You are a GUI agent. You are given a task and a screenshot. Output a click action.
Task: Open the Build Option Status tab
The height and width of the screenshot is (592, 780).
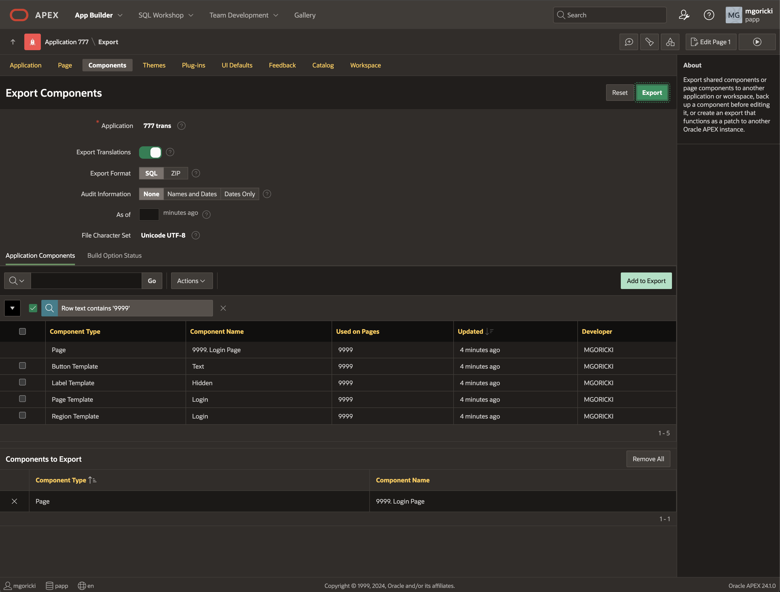click(114, 255)
